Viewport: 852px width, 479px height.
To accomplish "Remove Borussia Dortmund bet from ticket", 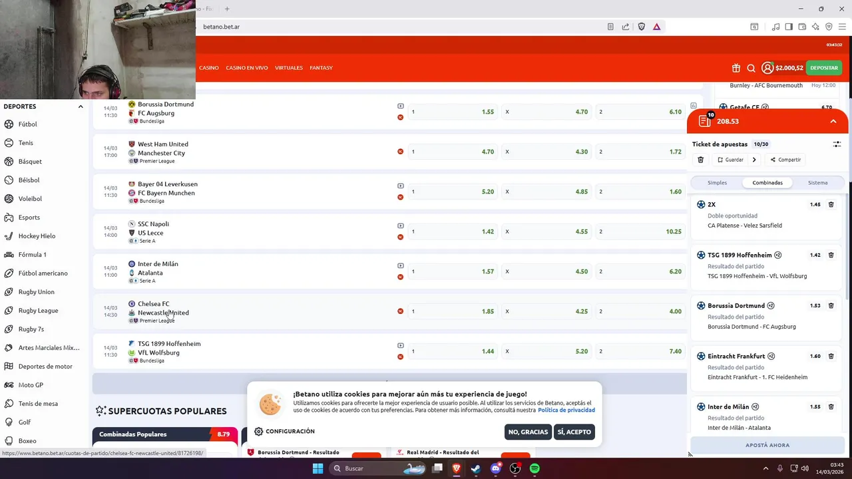I will point(831,306).
